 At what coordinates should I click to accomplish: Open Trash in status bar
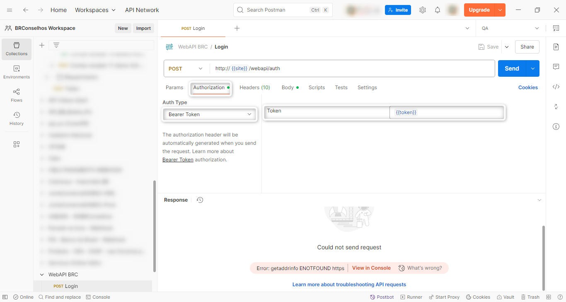coord(530,297)
